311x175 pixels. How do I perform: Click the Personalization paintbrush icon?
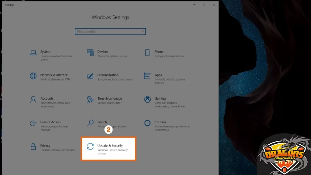tap(90, 76)
